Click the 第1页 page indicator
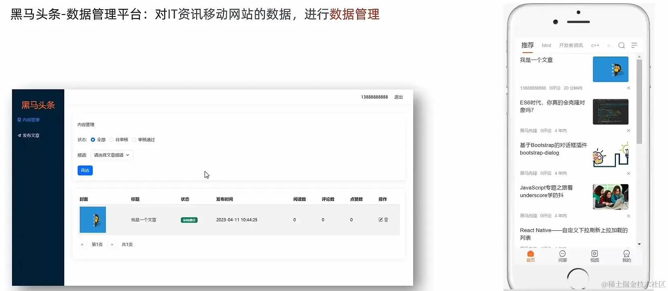668x291 pixels. 97,244
